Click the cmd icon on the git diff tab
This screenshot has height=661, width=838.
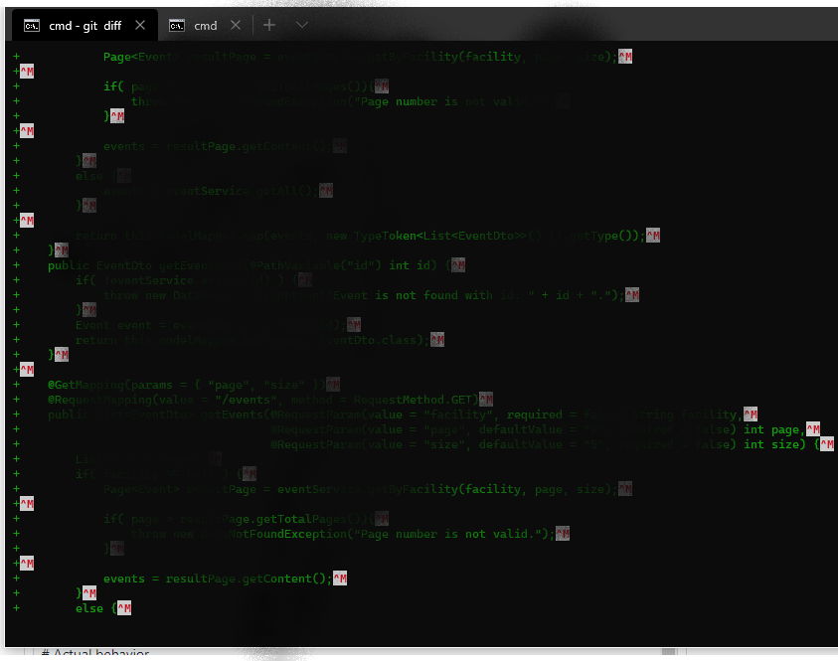coord(32,25)
